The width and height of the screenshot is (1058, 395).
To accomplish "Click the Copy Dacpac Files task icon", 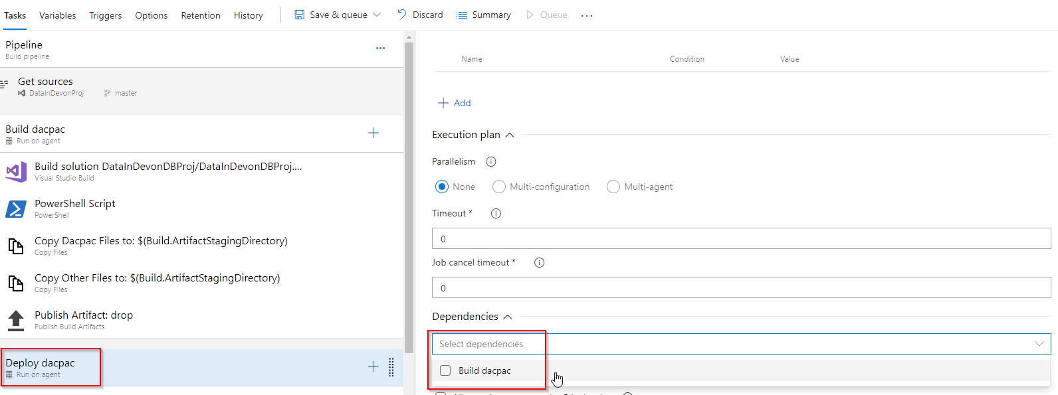I will [x=16, y=246].
